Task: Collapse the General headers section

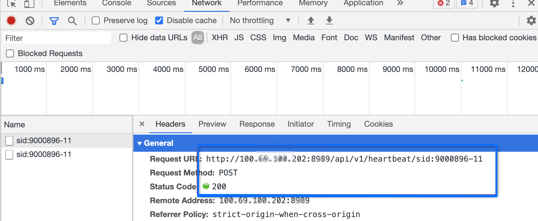Action: click(140, 143)
